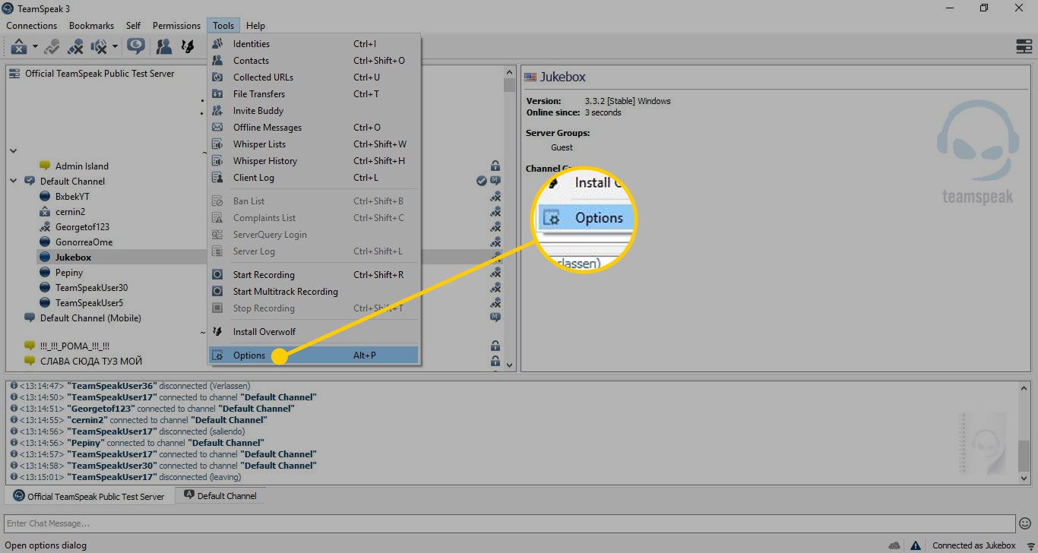Click Options with Alt+P shortcut
Image resolution: width=1038 pixels, height=553 pixels.
[315, 355]
